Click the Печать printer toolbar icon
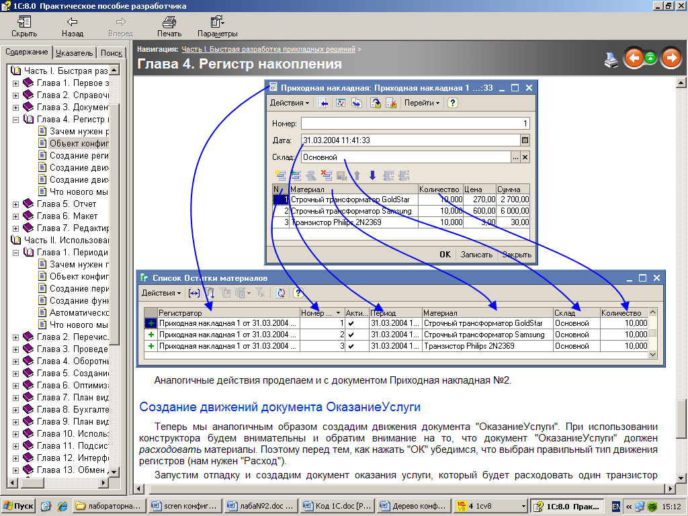This screenshot has width=688, height=516. (169, 26)
